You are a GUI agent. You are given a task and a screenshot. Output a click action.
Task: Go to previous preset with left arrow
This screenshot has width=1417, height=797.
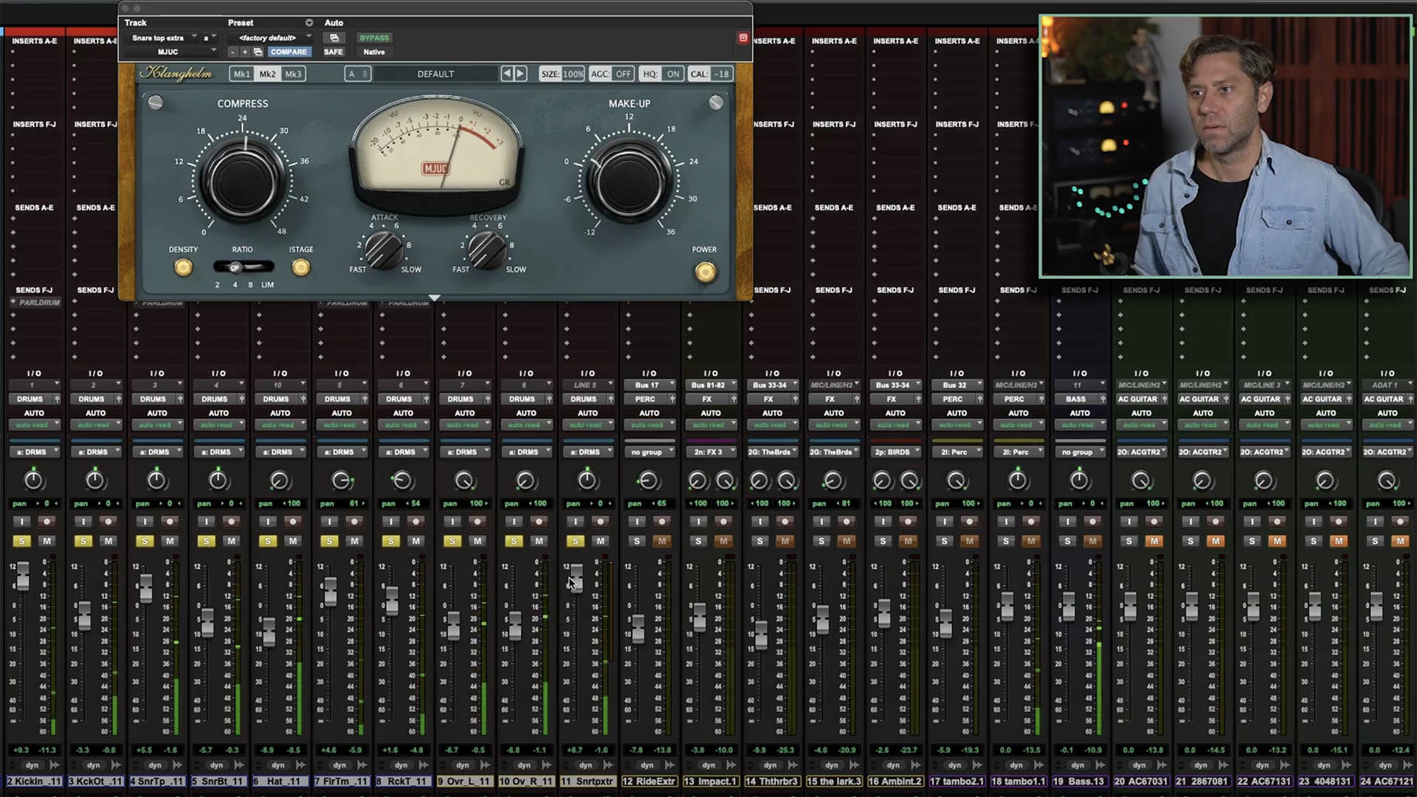click(506, 74)
